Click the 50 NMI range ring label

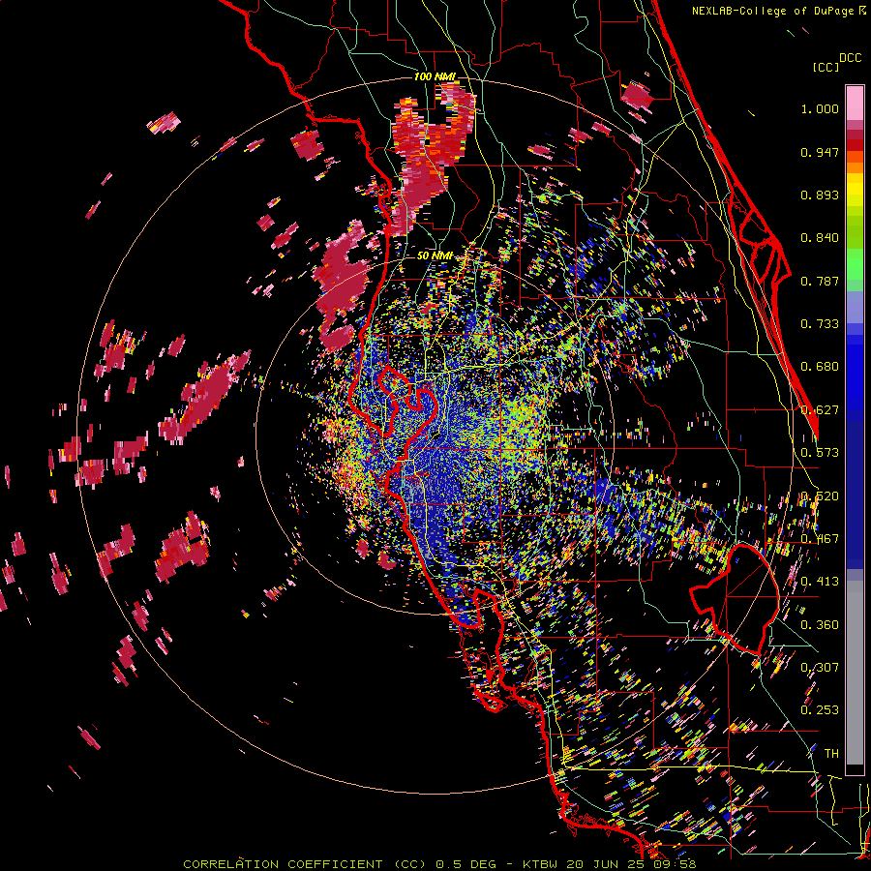point(435,256)
